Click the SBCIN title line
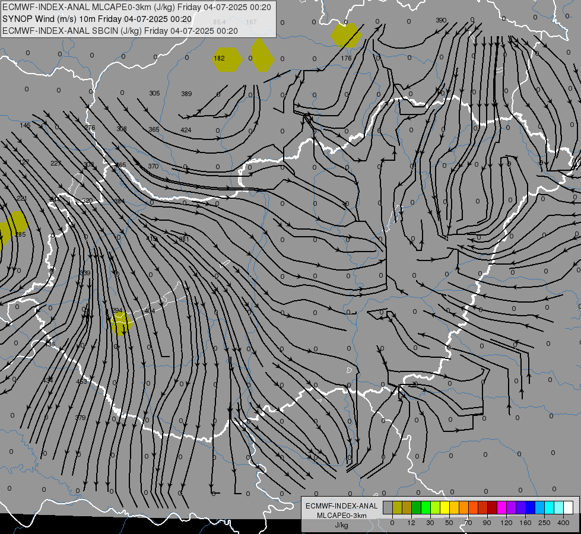Screen dimensions: 581x534 click(x=120, y=31)
